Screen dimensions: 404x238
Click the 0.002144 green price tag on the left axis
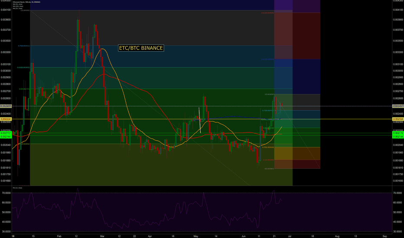(6, 137)
